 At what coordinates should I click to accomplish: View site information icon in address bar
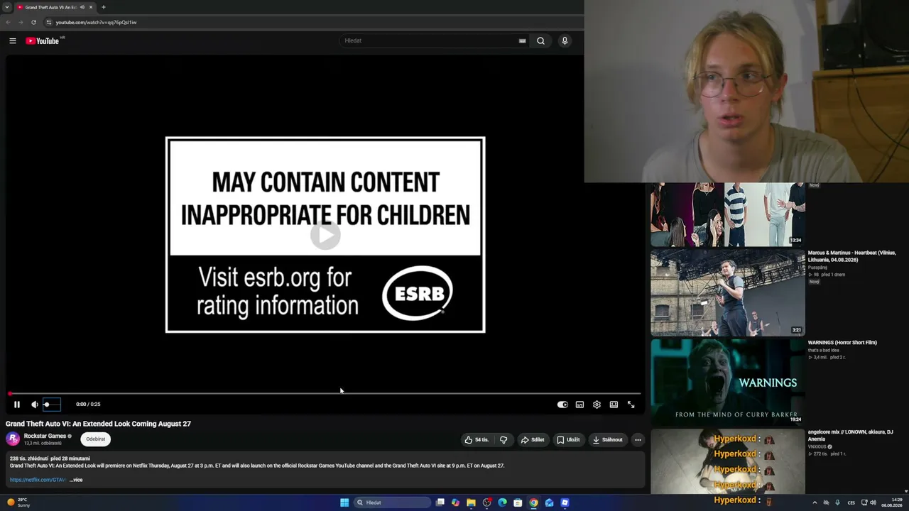coord(49,22)
